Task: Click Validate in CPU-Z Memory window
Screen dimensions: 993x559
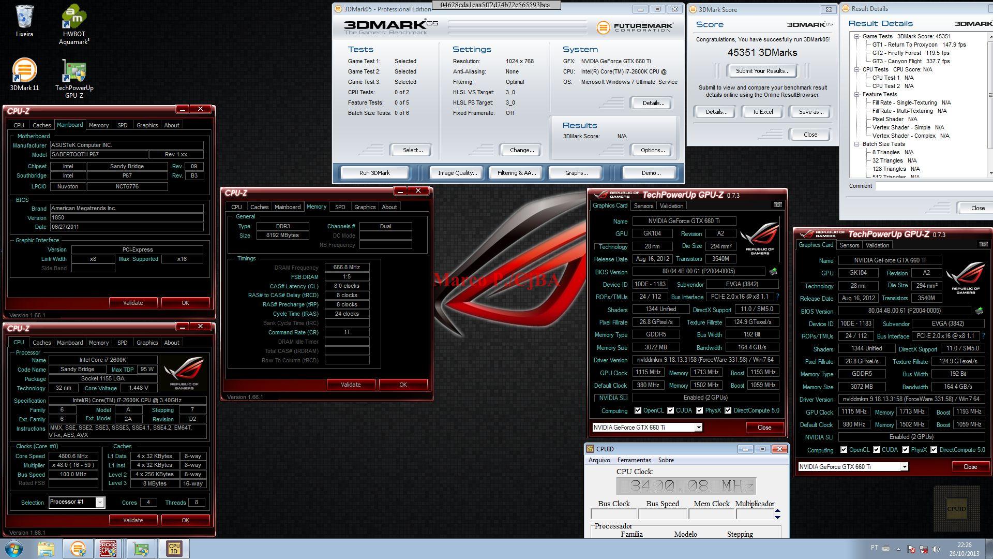Action: [x=351, y=385]
